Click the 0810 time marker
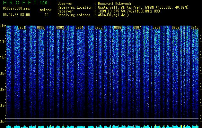This screenshot has width=202, height=128. (x=195, y=28)
